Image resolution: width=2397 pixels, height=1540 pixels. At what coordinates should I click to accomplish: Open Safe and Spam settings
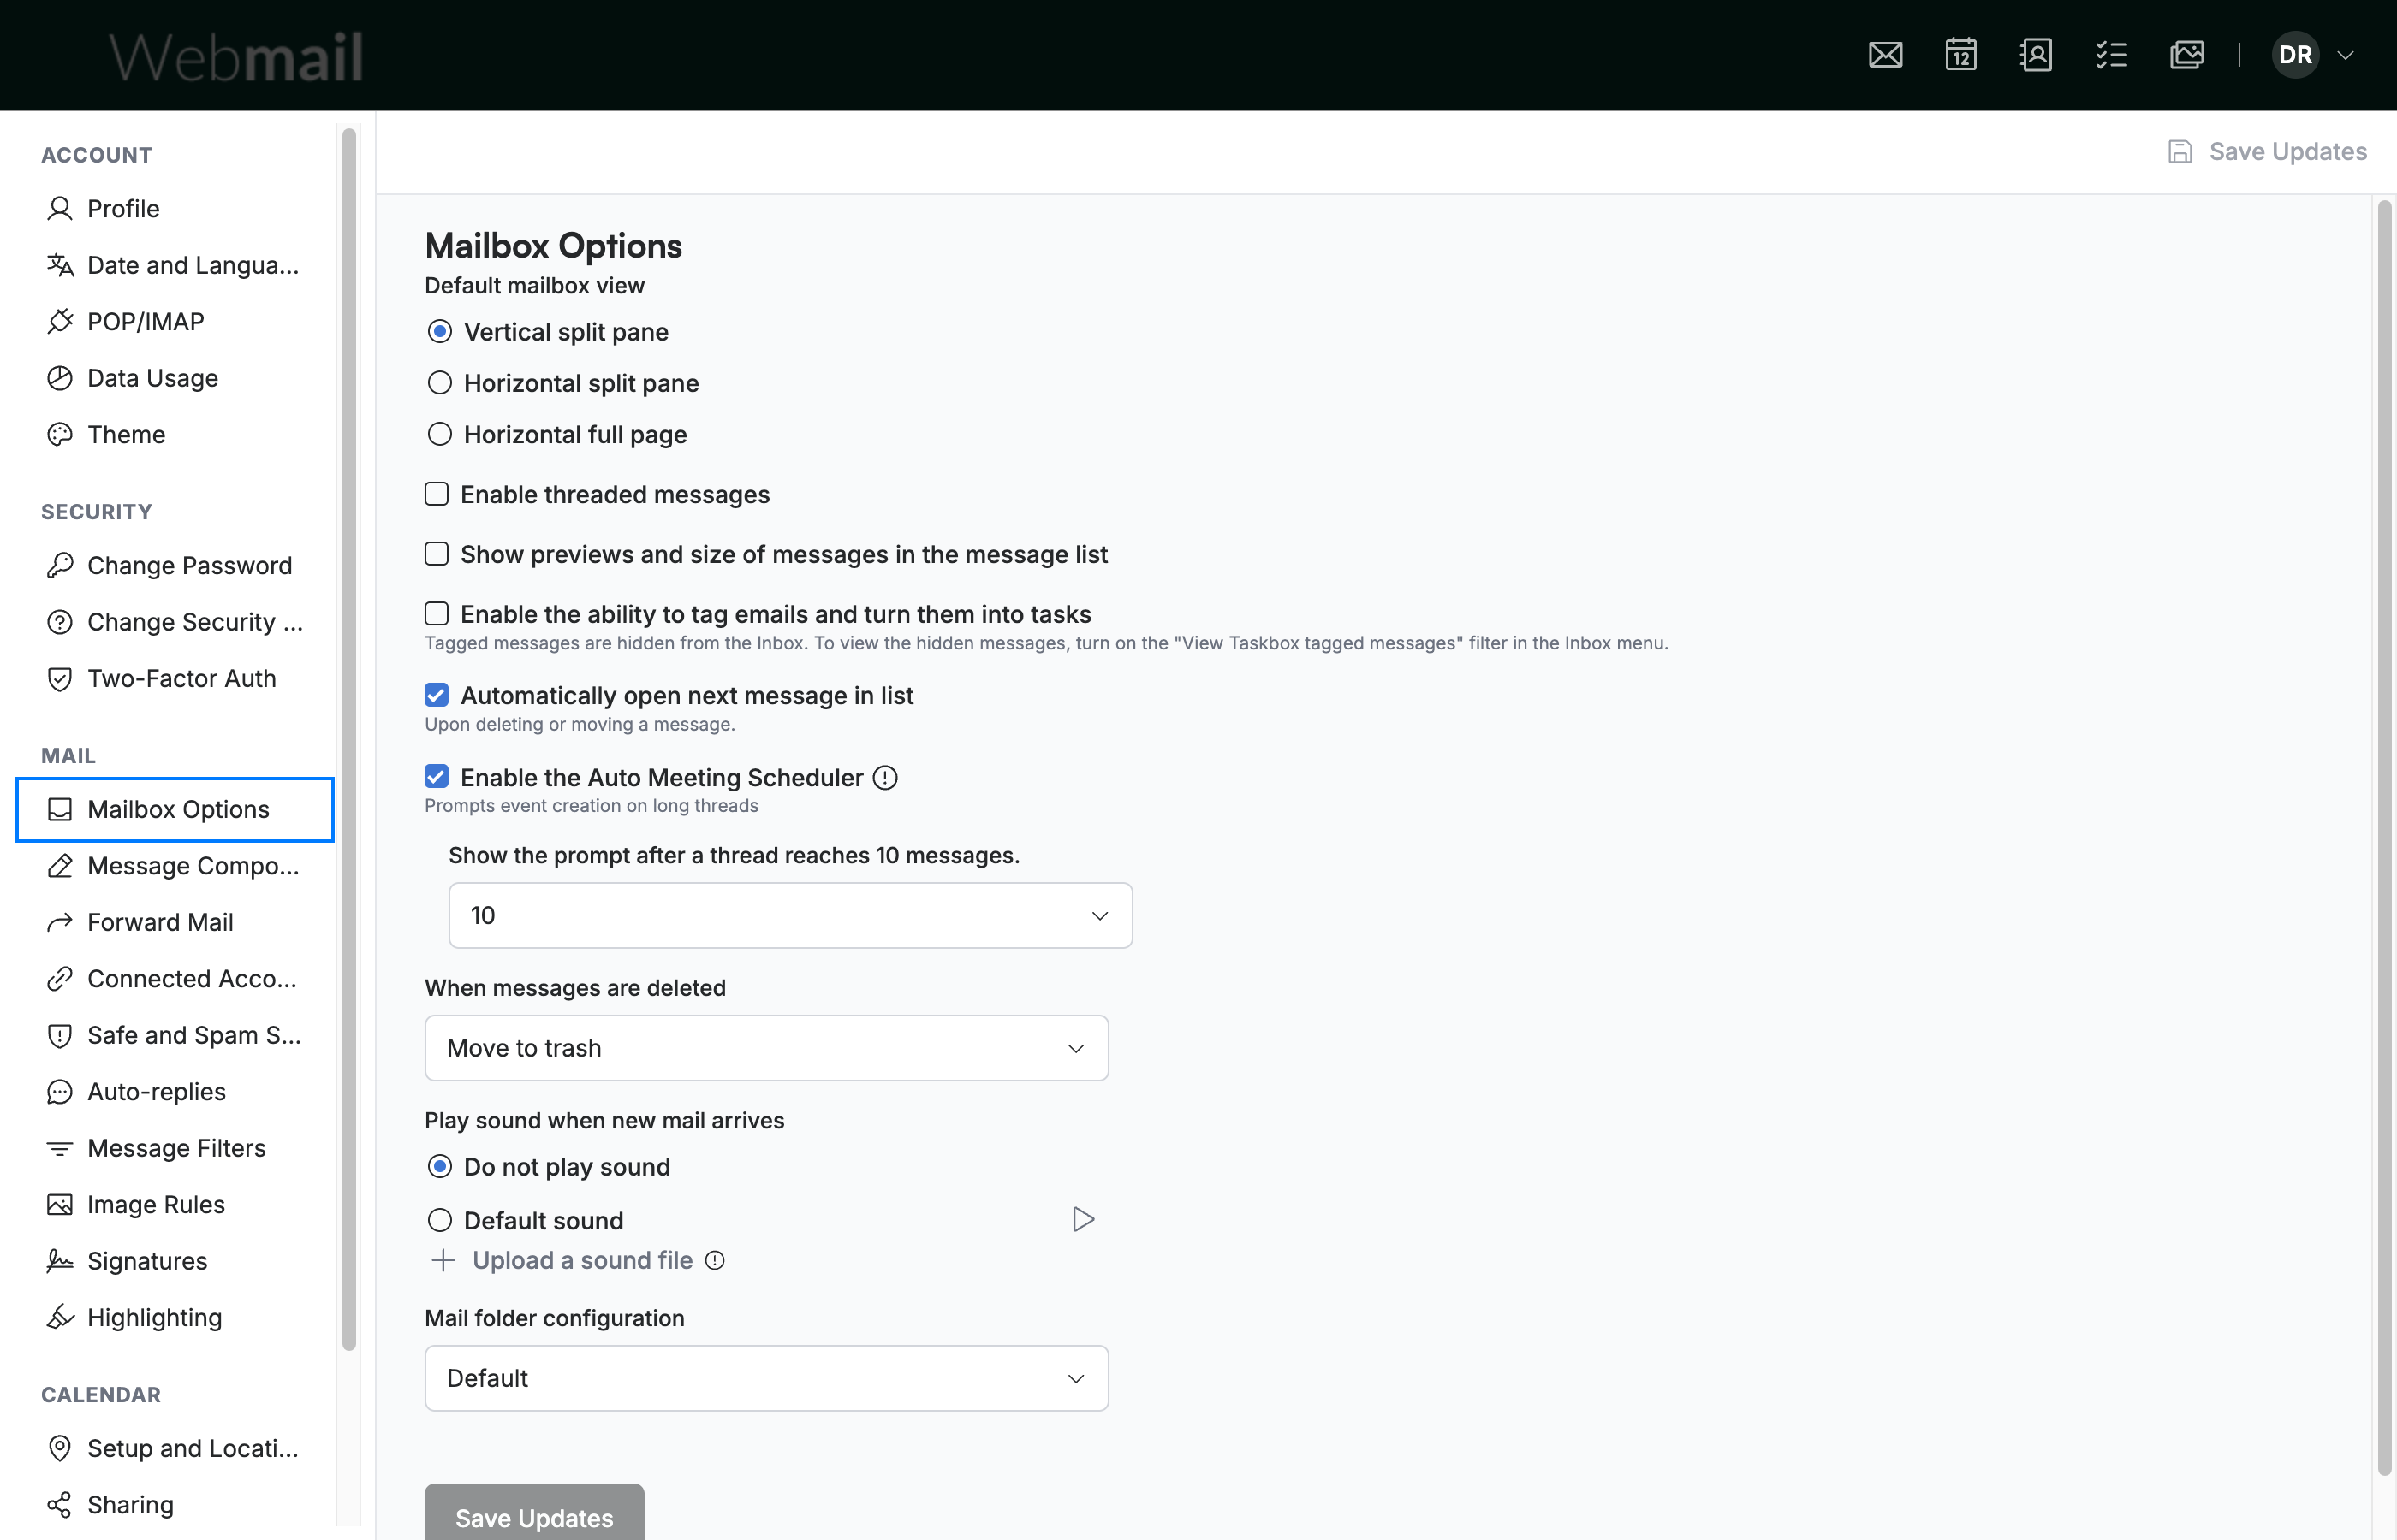175,1035
